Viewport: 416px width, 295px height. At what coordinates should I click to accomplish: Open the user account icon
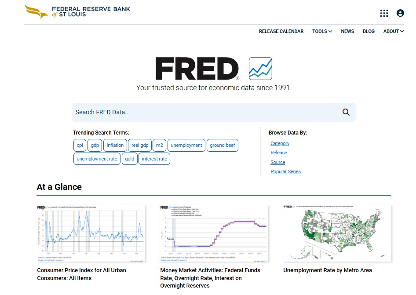point(400,13)
